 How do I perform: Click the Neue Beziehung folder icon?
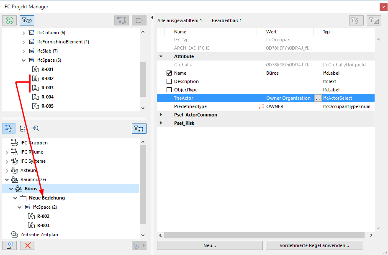[23, 198]
